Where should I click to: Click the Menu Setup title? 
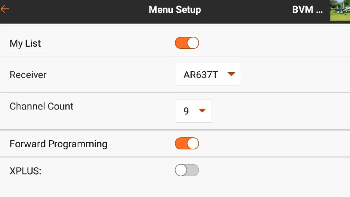click(175, 10)
